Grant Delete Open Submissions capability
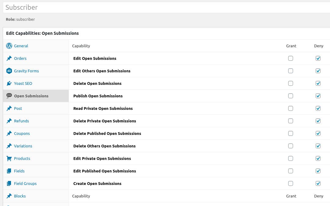The image size is (330, 206). 290,83
